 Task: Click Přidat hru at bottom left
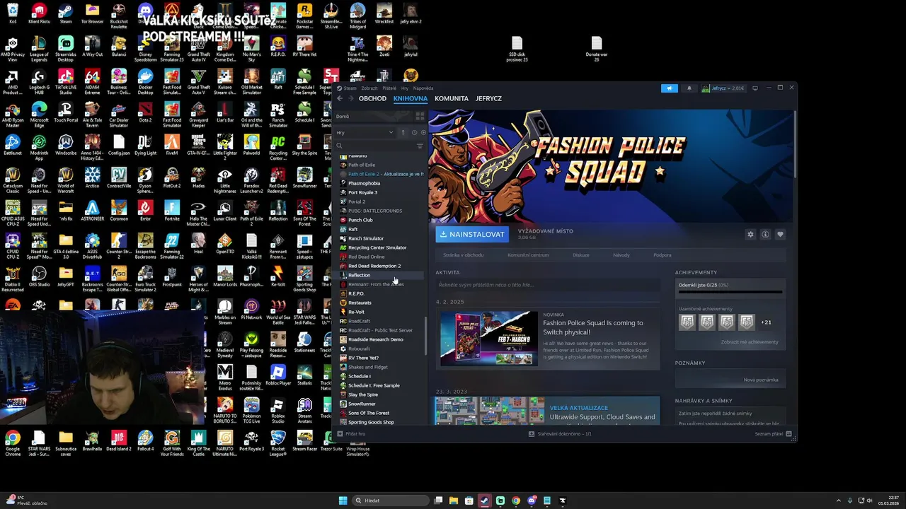pos(351,434)
